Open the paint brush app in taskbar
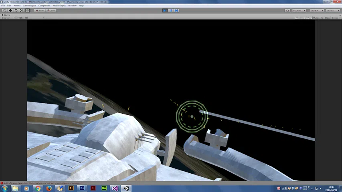 (60, 188)
